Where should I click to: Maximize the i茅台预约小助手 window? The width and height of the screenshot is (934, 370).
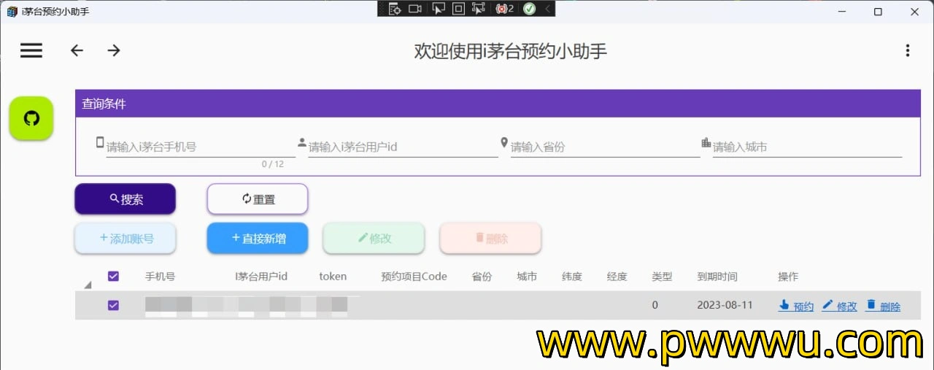click(879, 12)
